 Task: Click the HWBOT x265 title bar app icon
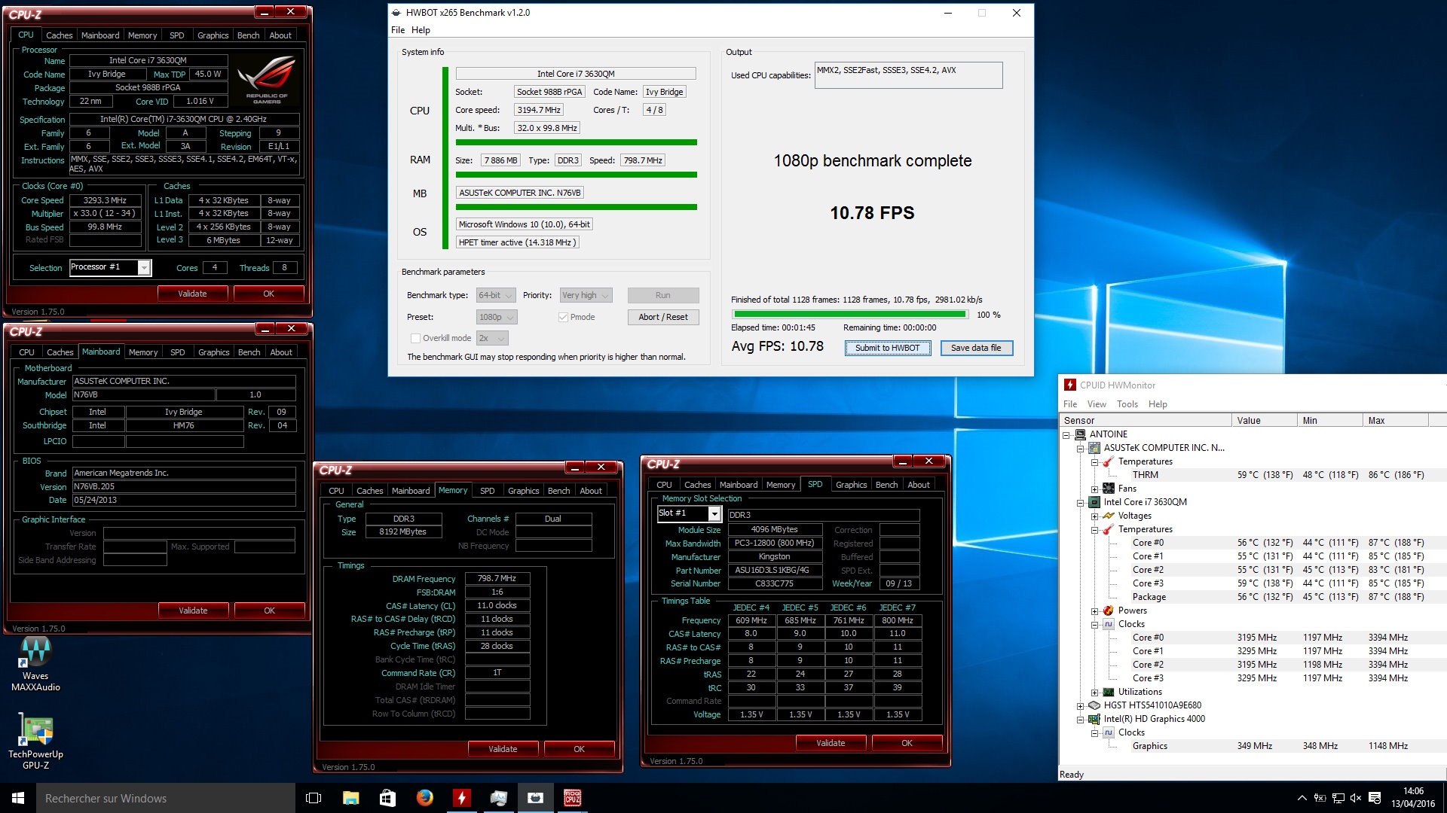pos(396,13)
